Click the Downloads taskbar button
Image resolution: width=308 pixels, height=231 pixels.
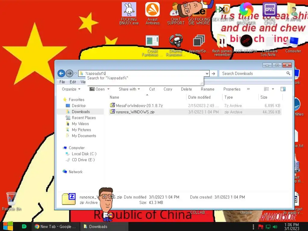click(104, 226)
